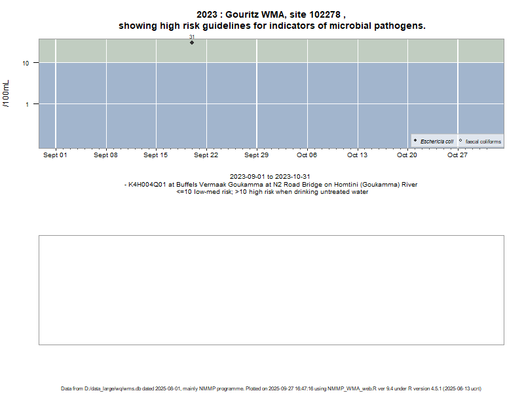Click the blue data source footer text
Image resolution: width=524 pixels, height=393 pixels.
coord(271,388)
